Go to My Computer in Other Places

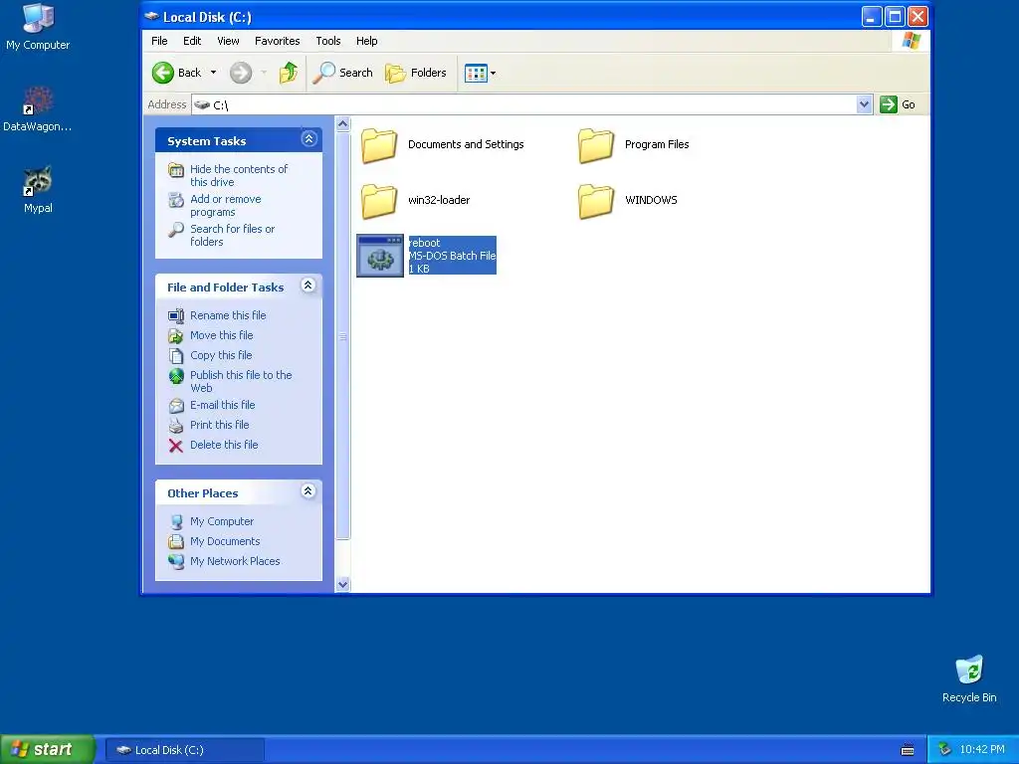[x=222, y=521]
